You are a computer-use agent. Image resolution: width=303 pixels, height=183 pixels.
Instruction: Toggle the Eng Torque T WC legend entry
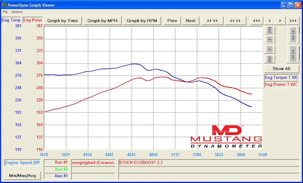click(x=281, y=77)
